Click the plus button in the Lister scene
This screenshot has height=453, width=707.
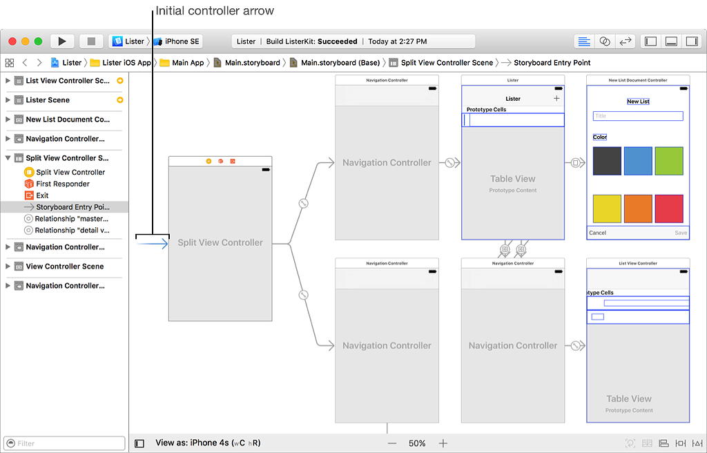[x=556, y=98]
